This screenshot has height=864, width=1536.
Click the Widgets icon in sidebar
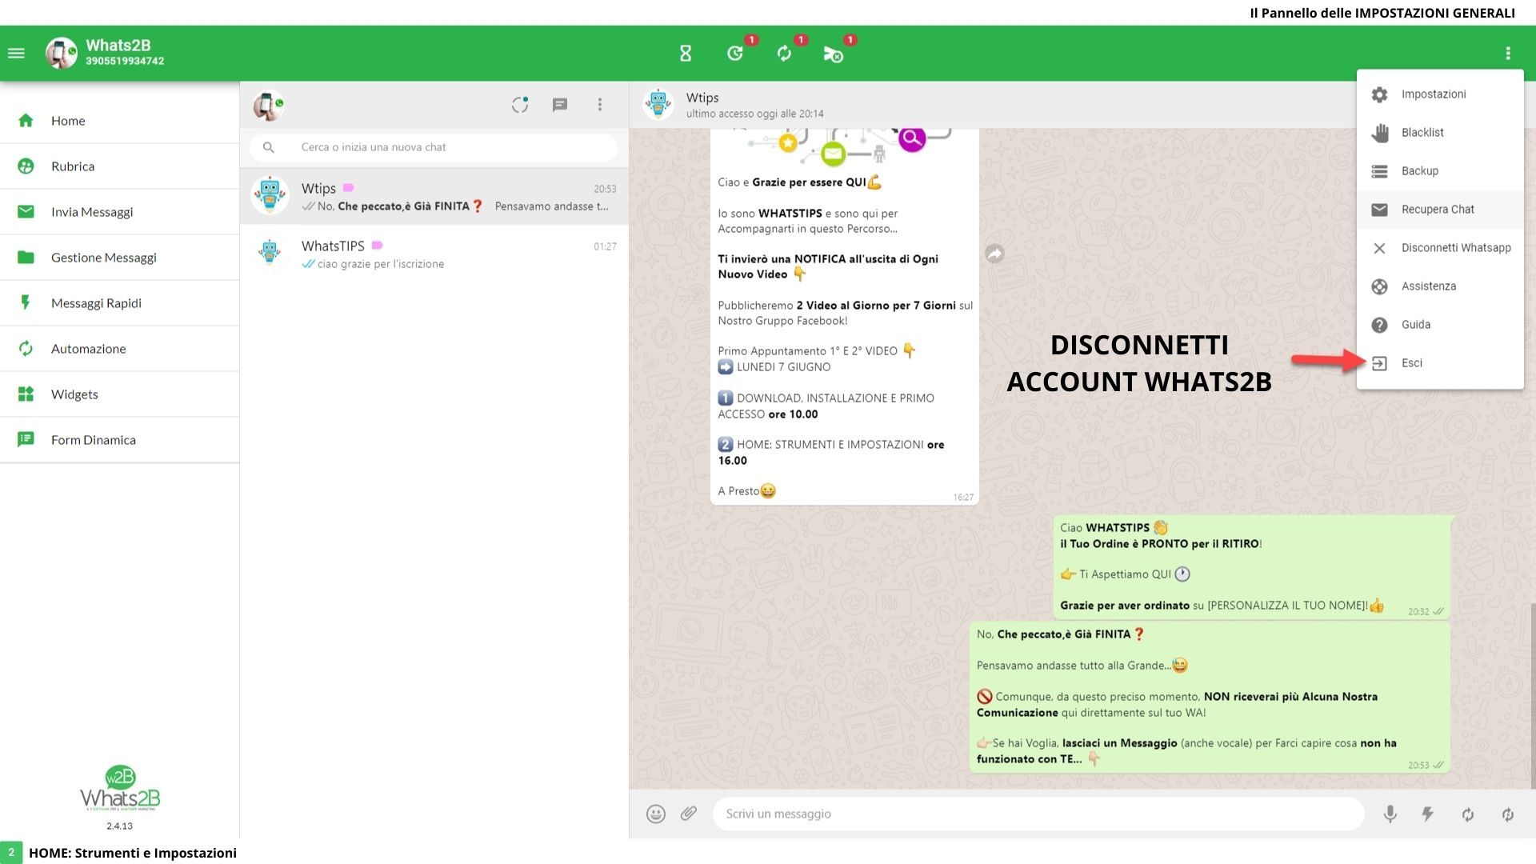26,394
